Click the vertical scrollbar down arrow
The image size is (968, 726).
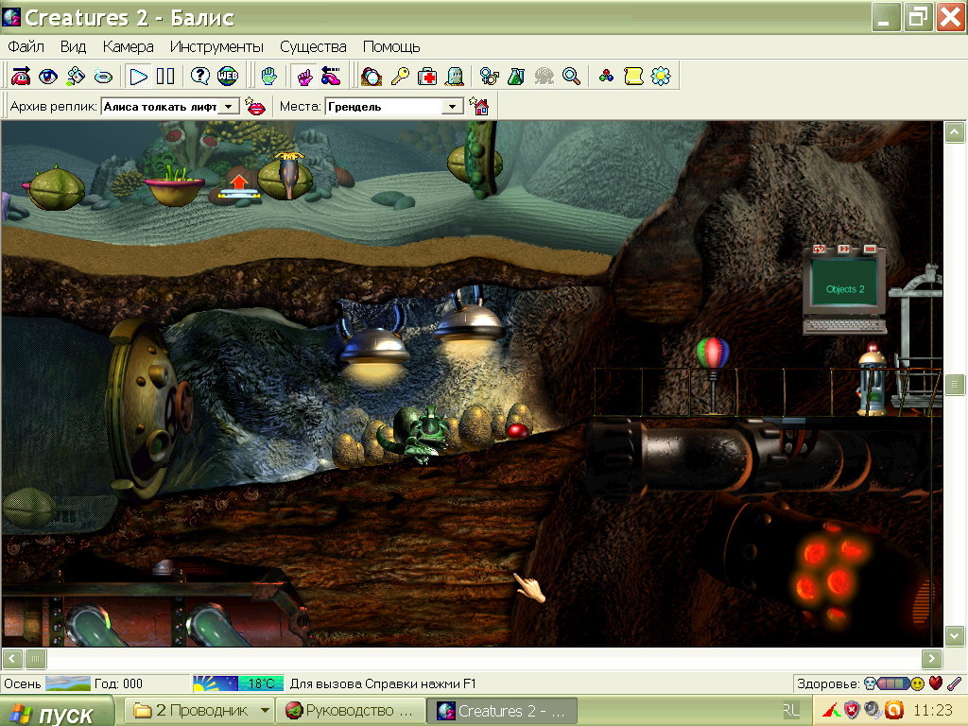[955, 635]
